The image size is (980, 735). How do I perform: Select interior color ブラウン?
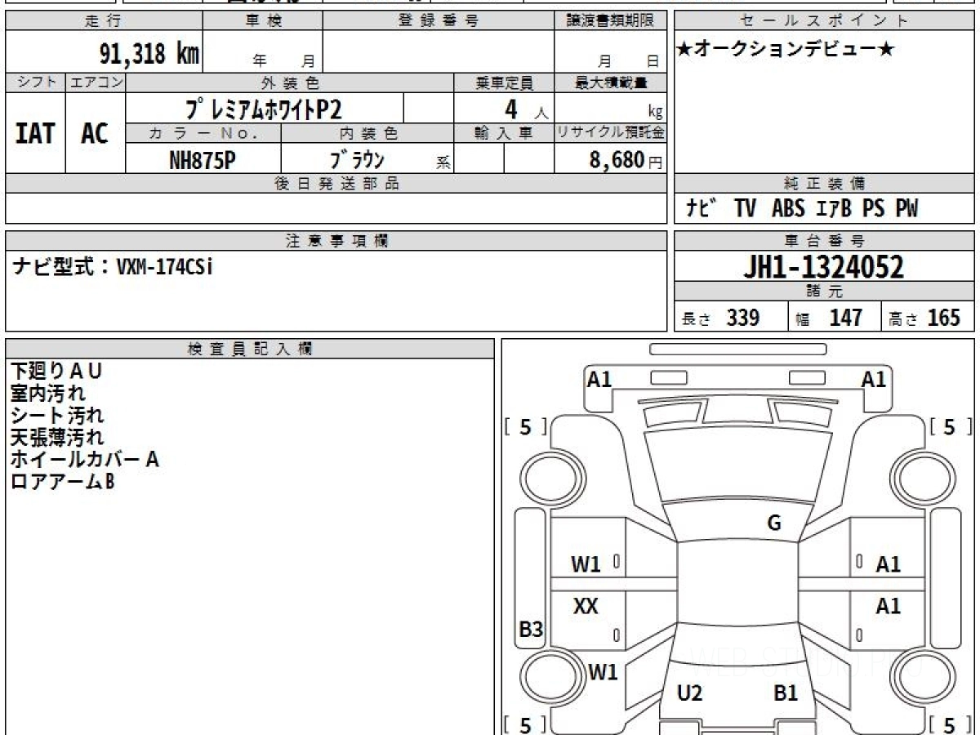[357, 159]
